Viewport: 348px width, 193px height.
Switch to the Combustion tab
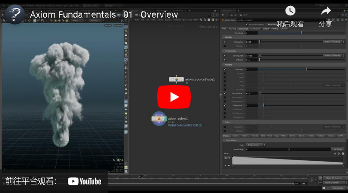coord(255,29)
